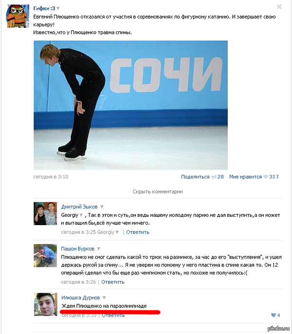Click the megaphone share icon
This screenshot has width=292, height=334.
pyautogui.click(x=214, y=177)
